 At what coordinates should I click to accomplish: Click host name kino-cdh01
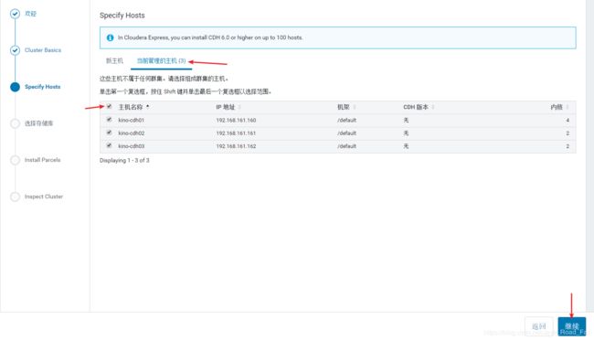(x=131, y=120)
